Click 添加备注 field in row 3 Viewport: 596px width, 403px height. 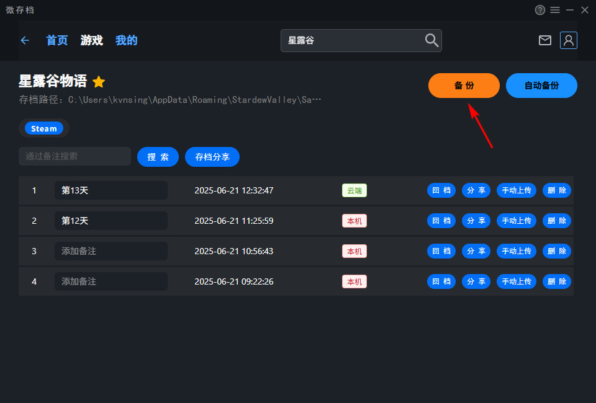[111, 251]
